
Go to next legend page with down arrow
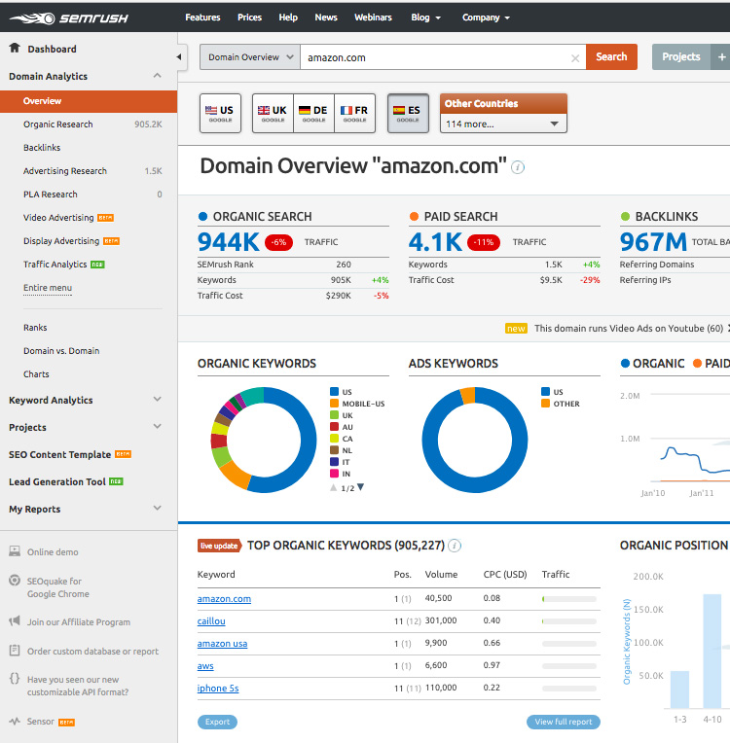click(360, 487)
